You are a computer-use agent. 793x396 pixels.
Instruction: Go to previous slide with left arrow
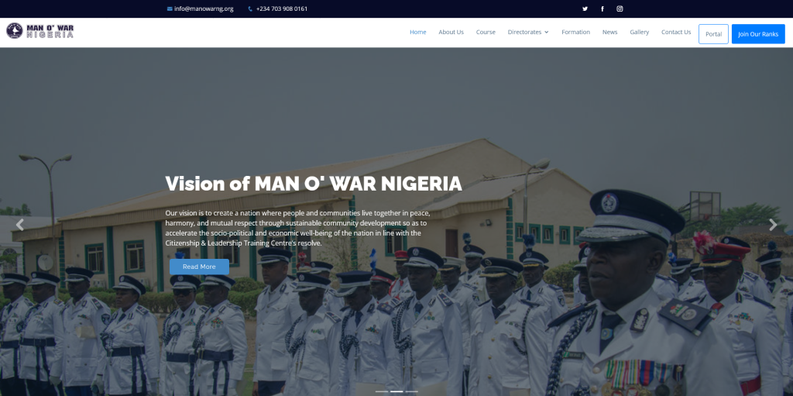(19, 224)
